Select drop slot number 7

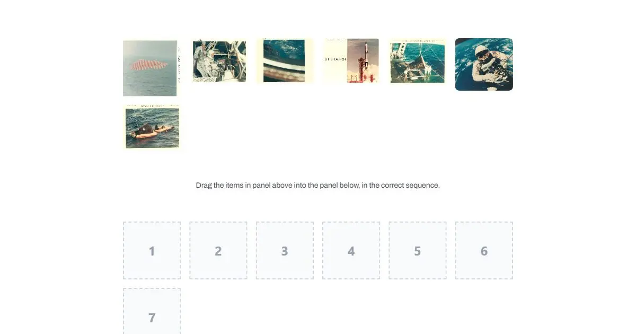(152, 311)
